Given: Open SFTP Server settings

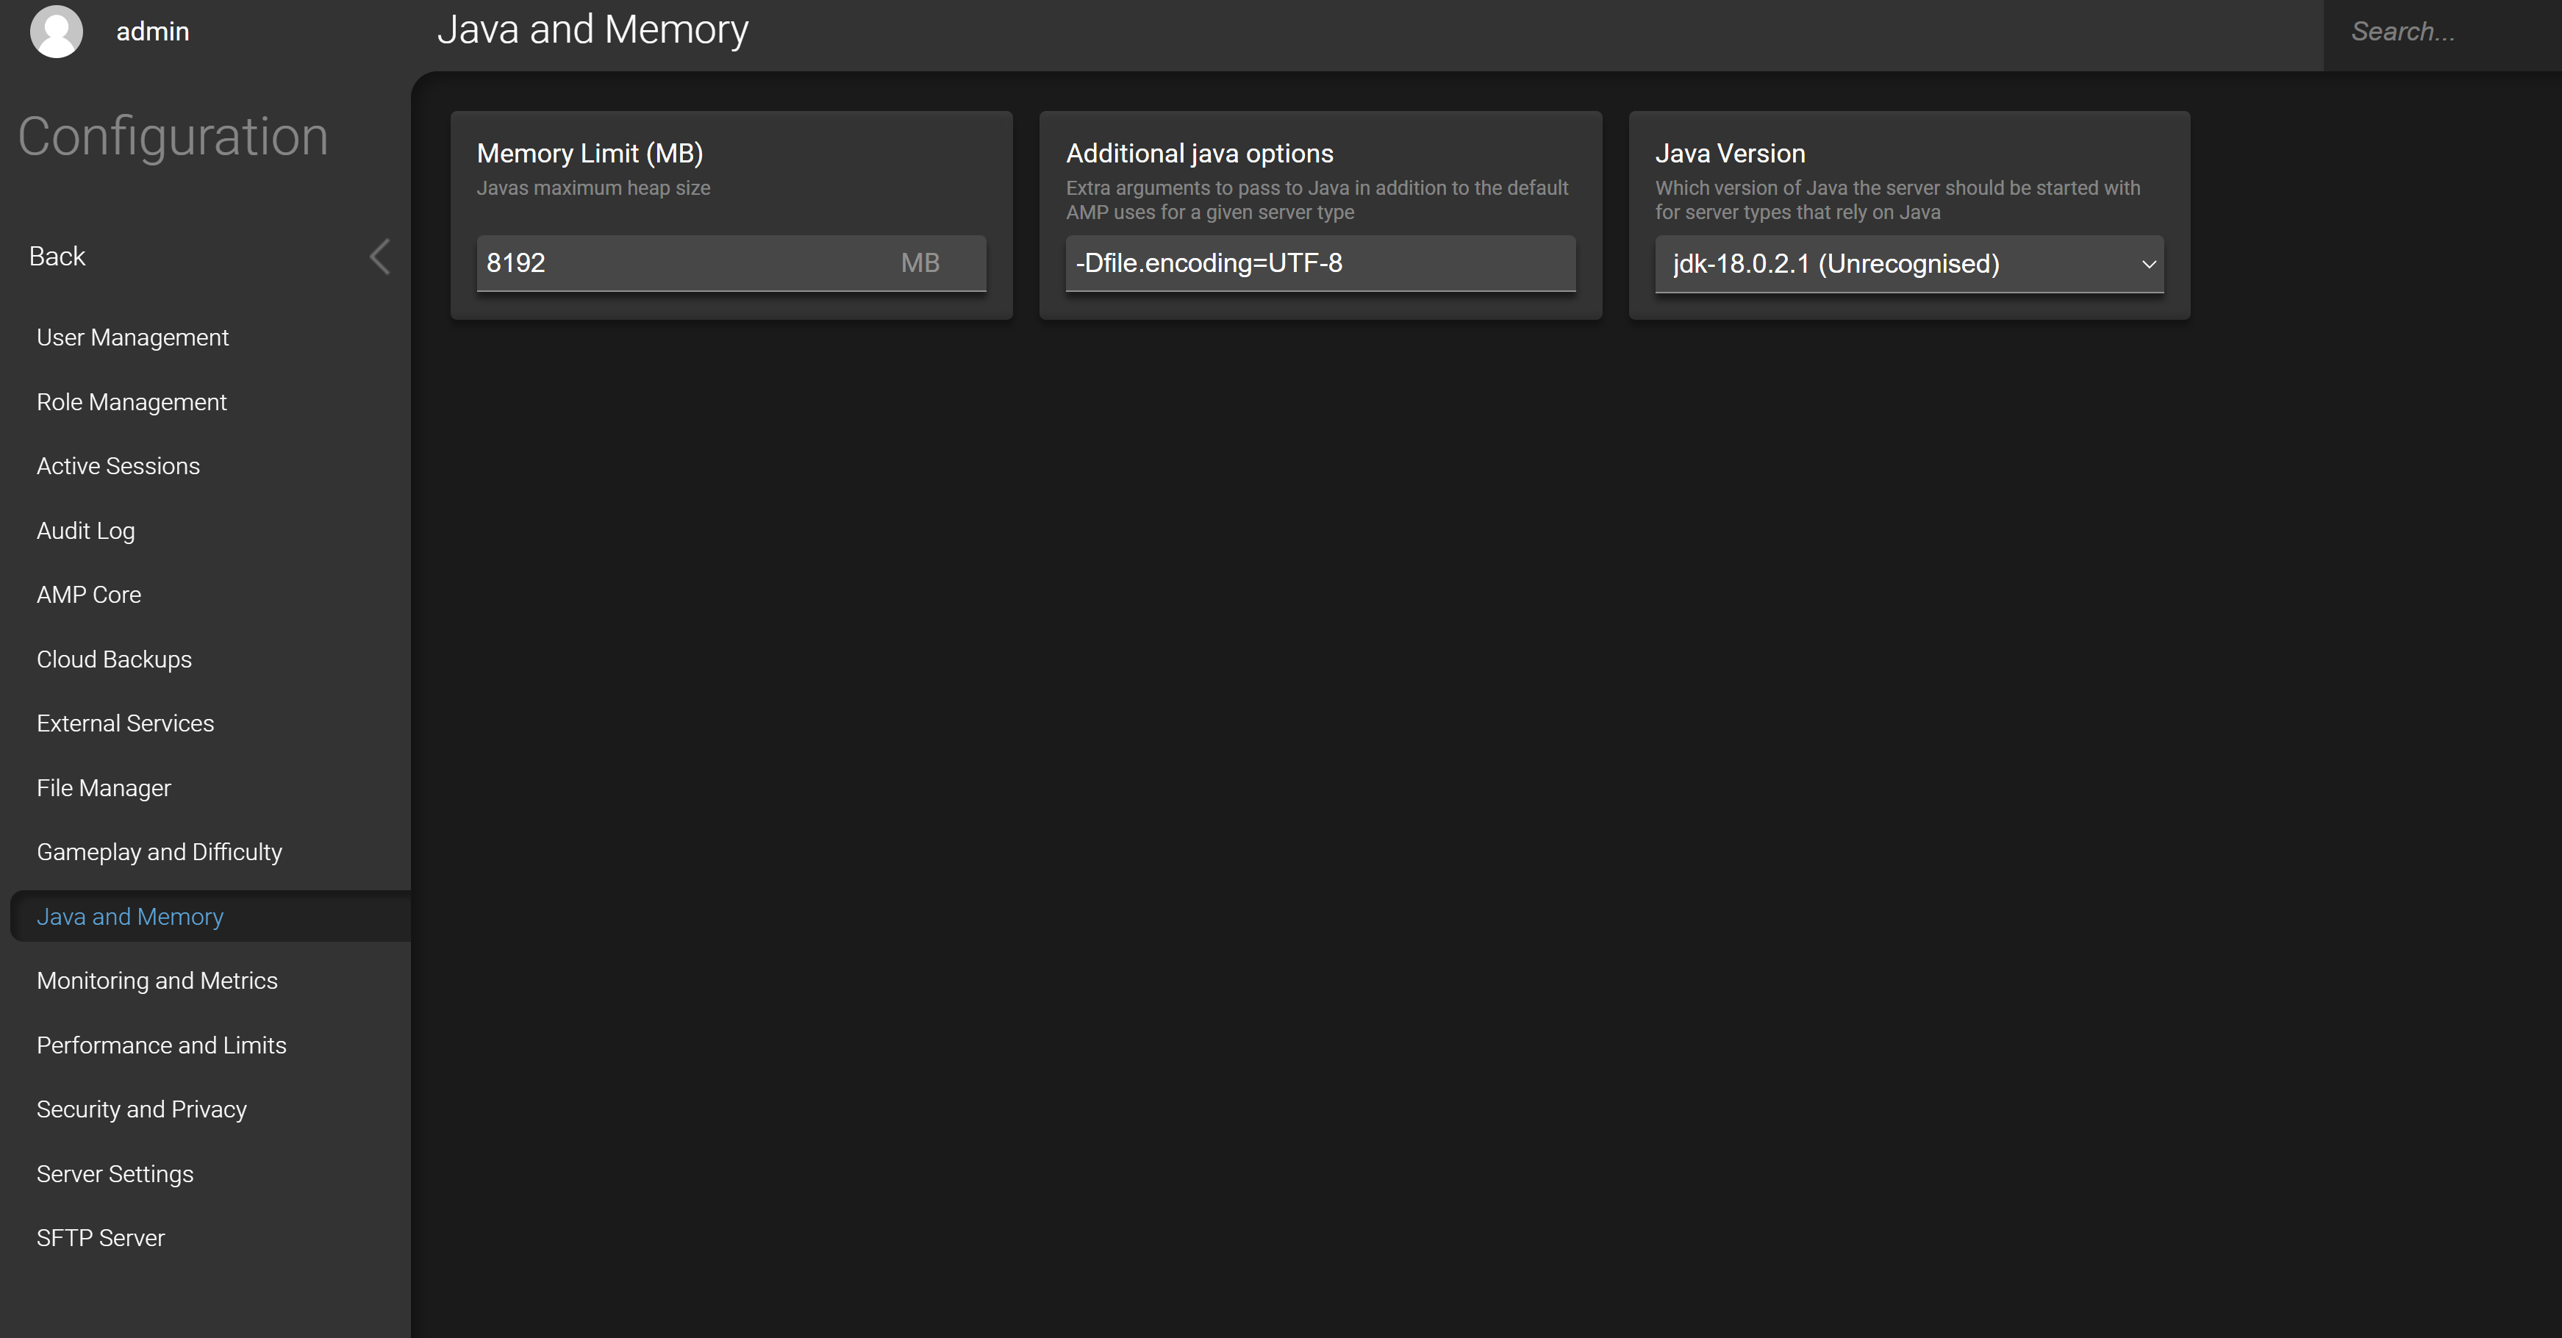Looking at the screenshot, I should (101, 1237).
